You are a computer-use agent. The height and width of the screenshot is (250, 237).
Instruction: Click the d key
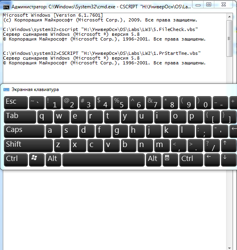pyautogui.click(x=87, y=132)
